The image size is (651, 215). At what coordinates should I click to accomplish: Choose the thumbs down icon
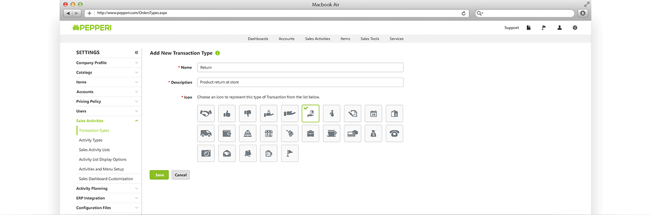click(x=248, y=113)
